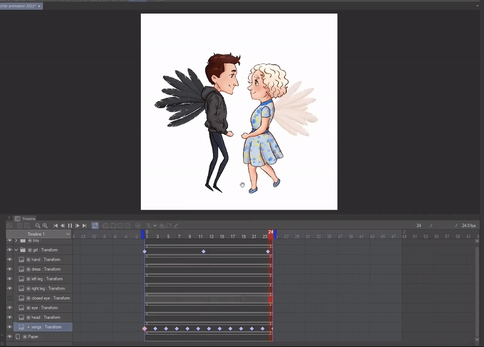The height and width of the screenshot is (347, 484).
Task: Click the girl track's middle keyframe
Action: 204,251
